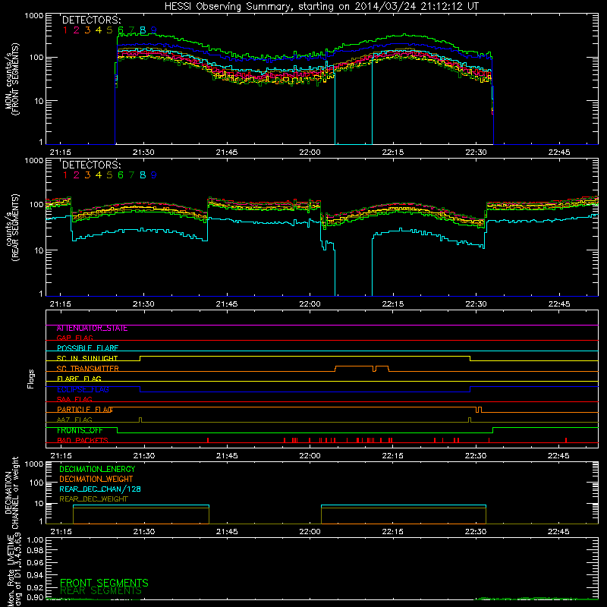Select blue detector 9 in rear segments legend
This screenshot has width=607, height=607.
pos(154,175)
